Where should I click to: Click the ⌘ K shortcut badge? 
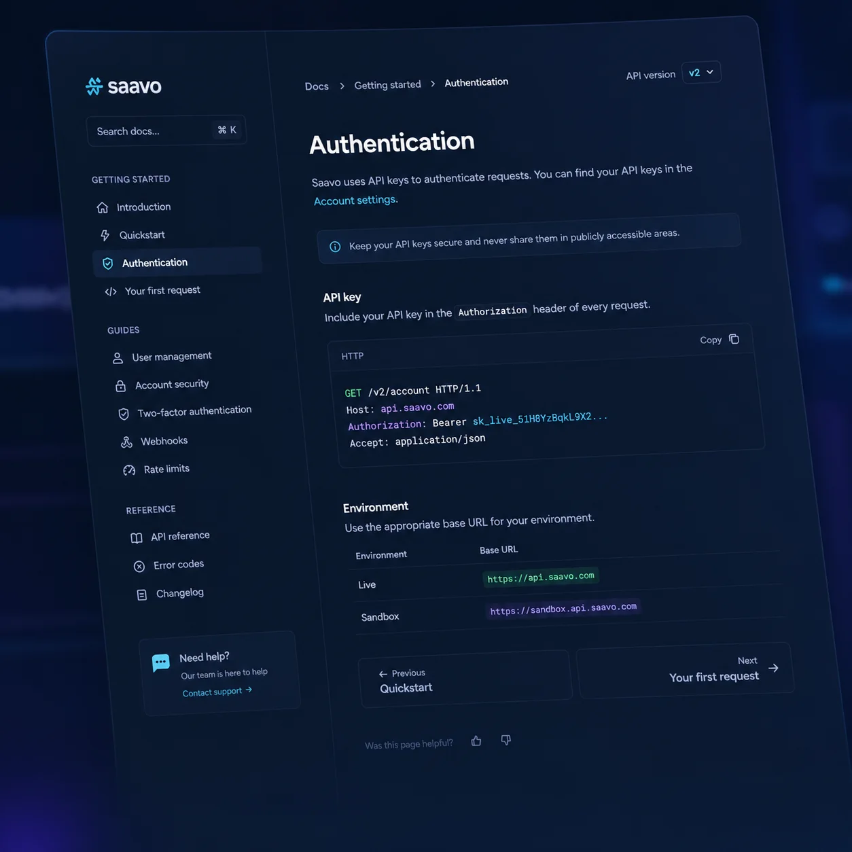(227, 130)
